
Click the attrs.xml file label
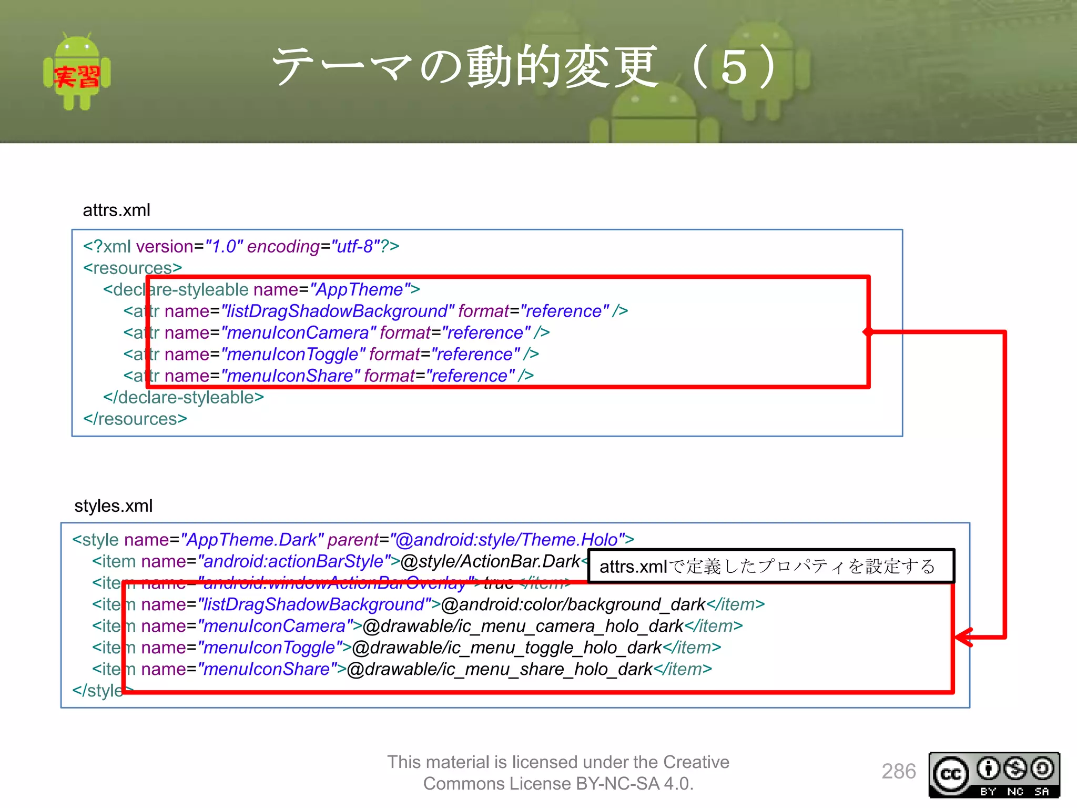tap(116, 210)
